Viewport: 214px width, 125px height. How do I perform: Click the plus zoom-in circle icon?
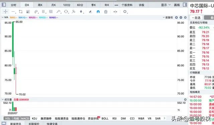(177, 17)
